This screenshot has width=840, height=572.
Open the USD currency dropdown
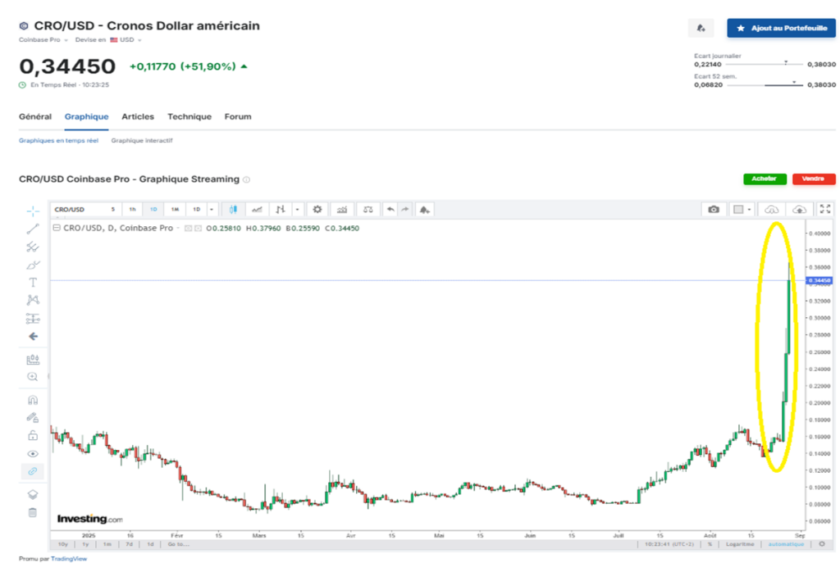tap(126, 39)
